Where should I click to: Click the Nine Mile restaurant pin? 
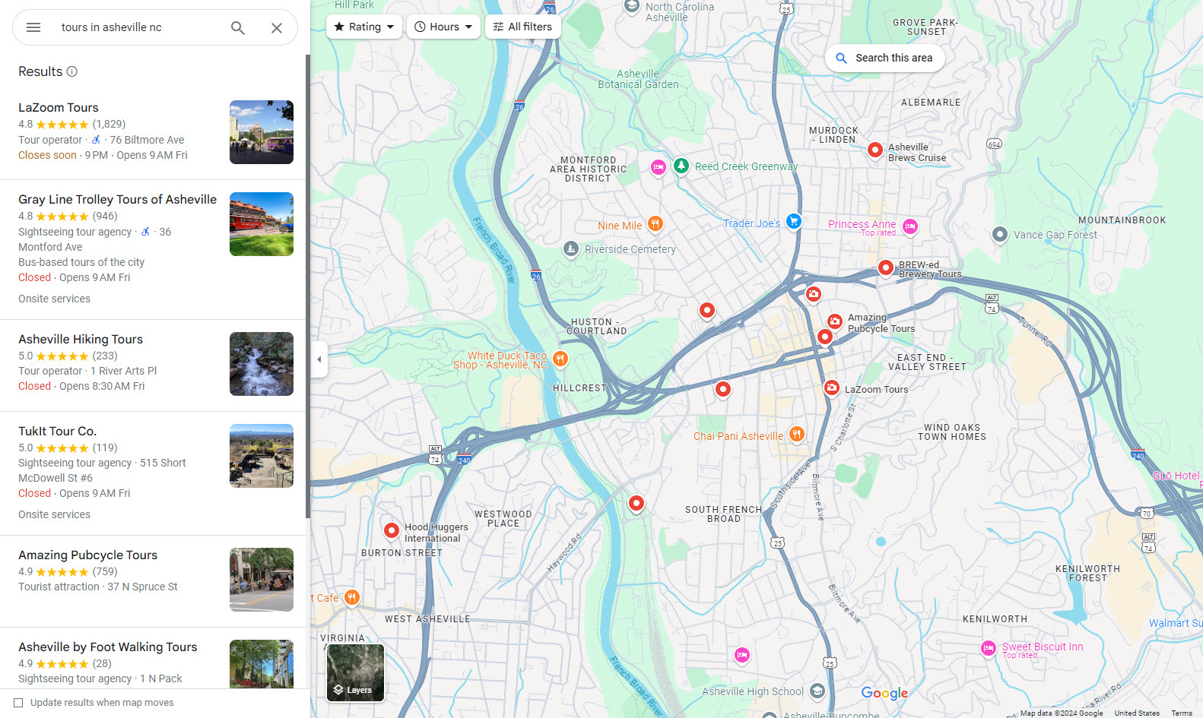pos(655,223)
